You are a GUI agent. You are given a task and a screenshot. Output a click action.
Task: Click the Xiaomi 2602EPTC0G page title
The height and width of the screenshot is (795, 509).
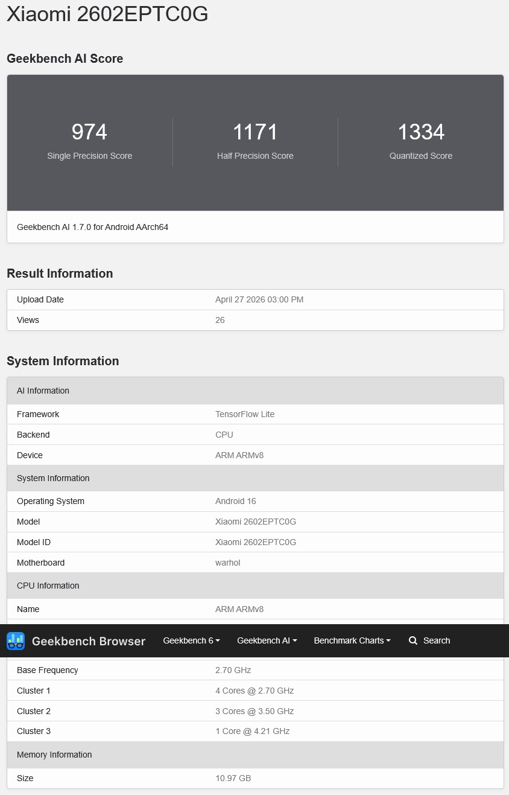107,14
